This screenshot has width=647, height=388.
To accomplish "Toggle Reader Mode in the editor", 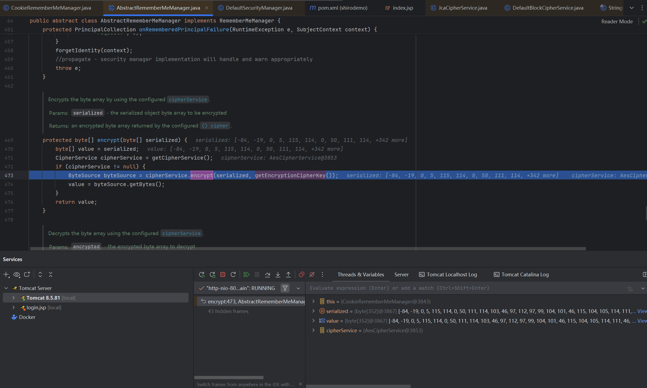I will click(x=617, y=21).
